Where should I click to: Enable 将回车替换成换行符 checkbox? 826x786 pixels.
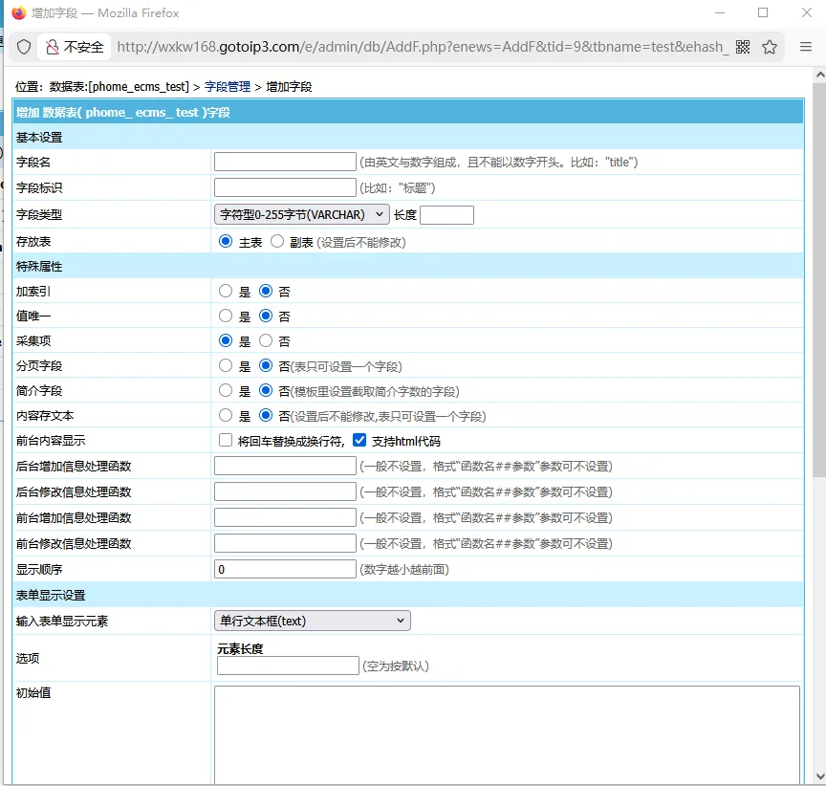click(226, 440)
